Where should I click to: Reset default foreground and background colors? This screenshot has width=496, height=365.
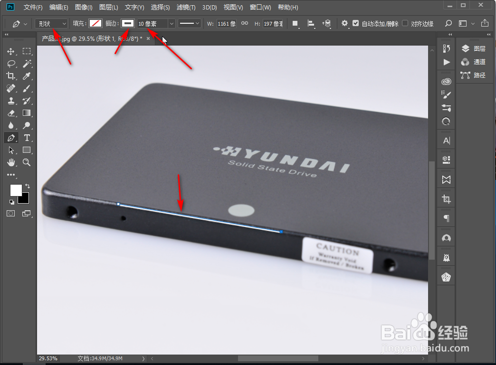point(12,202)
